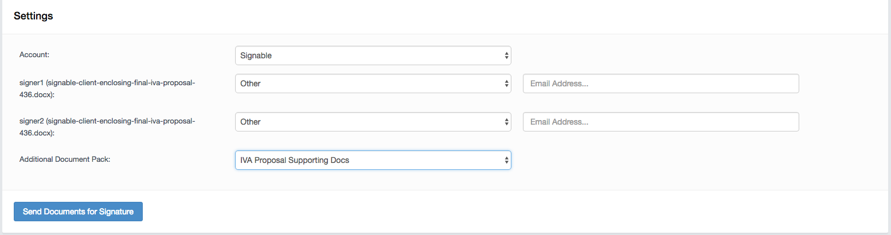Click the Additional Document Pack label
Screen dimensions: 891x235
(x=65, y=159)
